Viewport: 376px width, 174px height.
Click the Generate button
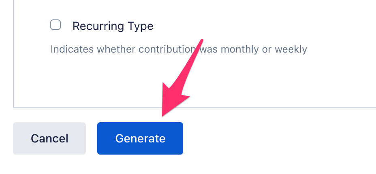point(140,138)
